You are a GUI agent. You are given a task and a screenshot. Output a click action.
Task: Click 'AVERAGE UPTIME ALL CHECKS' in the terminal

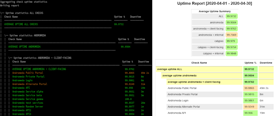point(21,24)
